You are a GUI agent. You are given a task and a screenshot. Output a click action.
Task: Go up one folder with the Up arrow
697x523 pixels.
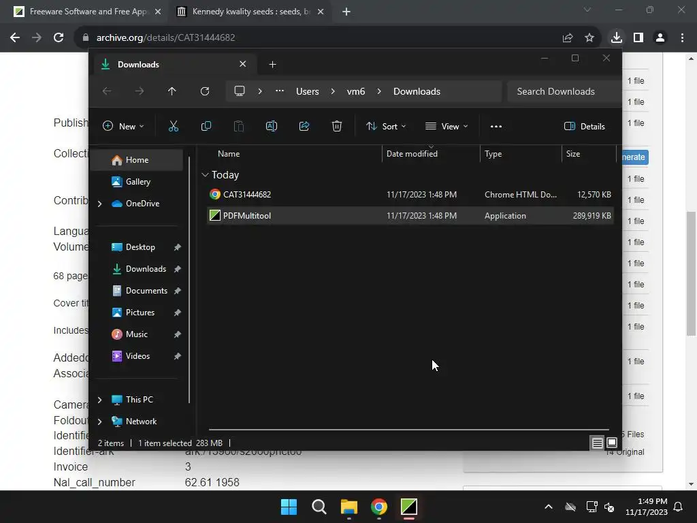(172, 91)
